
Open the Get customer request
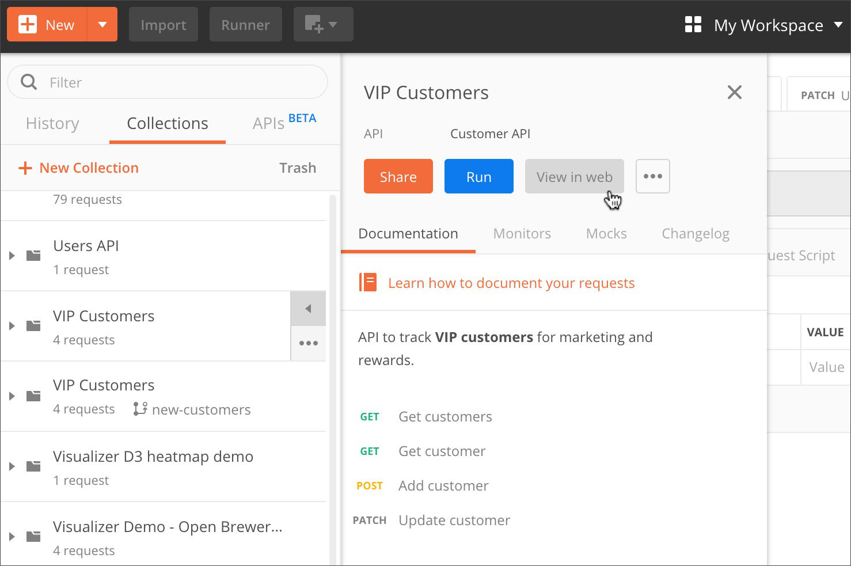click(442, 451)
